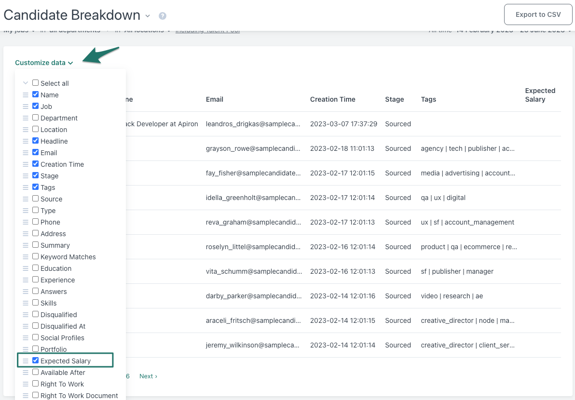The height and width of the screenshot is (400, 575).
Task: Uncheck the Expected Salary checkbox
Action: [36, 360]
